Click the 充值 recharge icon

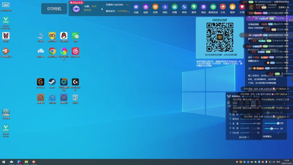tap(136, 7)
